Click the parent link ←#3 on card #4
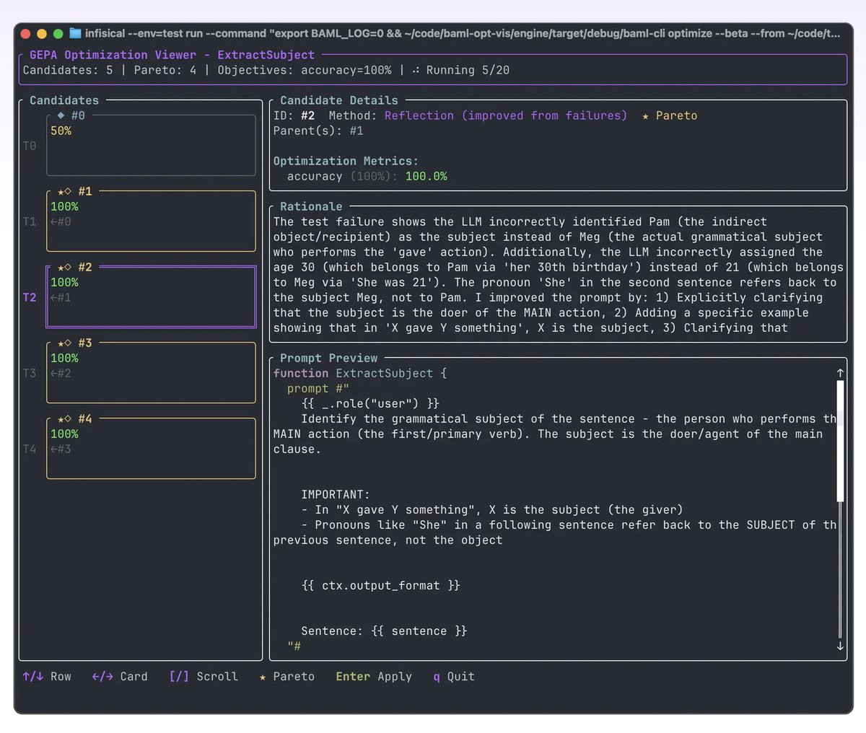 coord(61,449)
